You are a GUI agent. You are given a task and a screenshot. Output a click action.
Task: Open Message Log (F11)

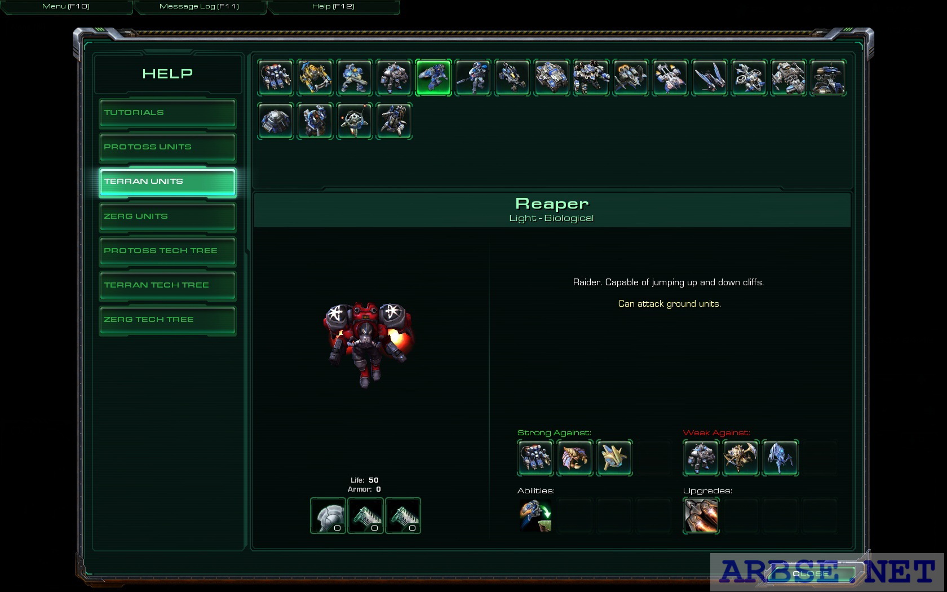pos(200,6)
